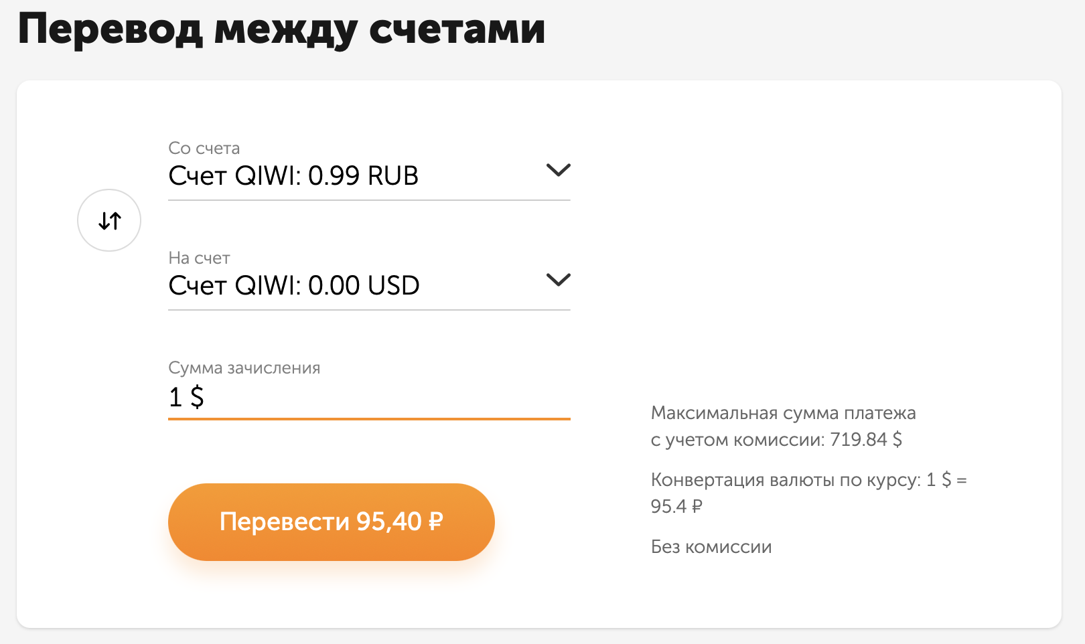
Task: Click the swap accounts arrows icon
Action: click(x=109, y=220)
